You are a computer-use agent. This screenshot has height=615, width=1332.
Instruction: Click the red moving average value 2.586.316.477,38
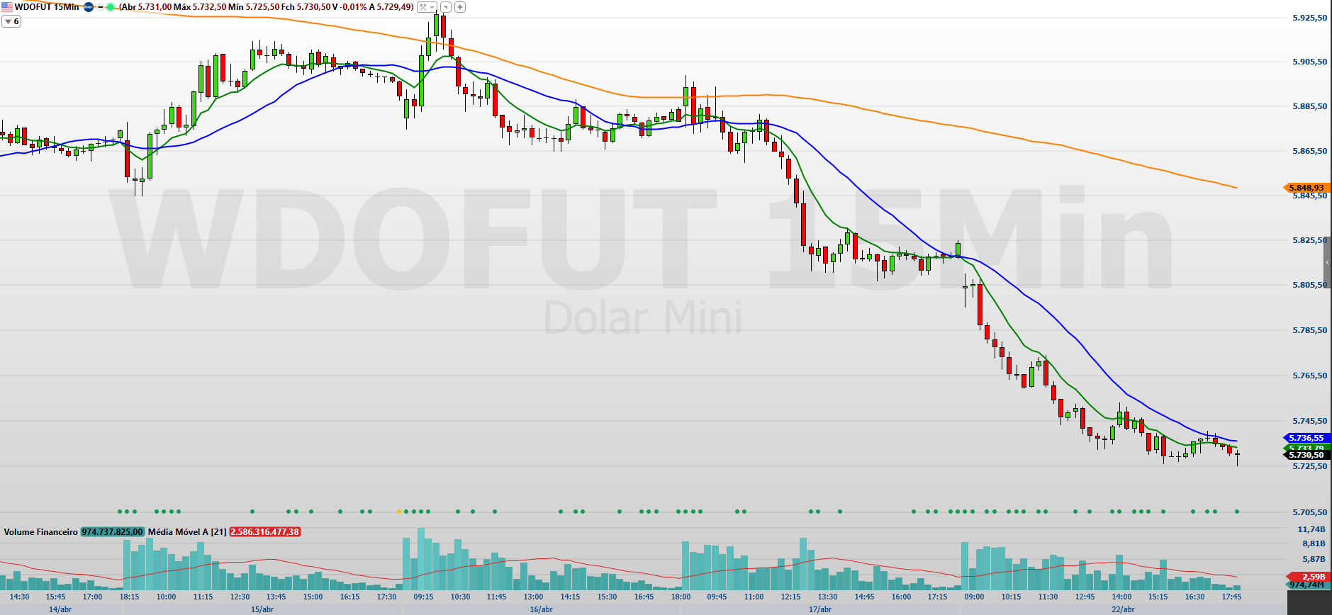(x=265, y=532)
